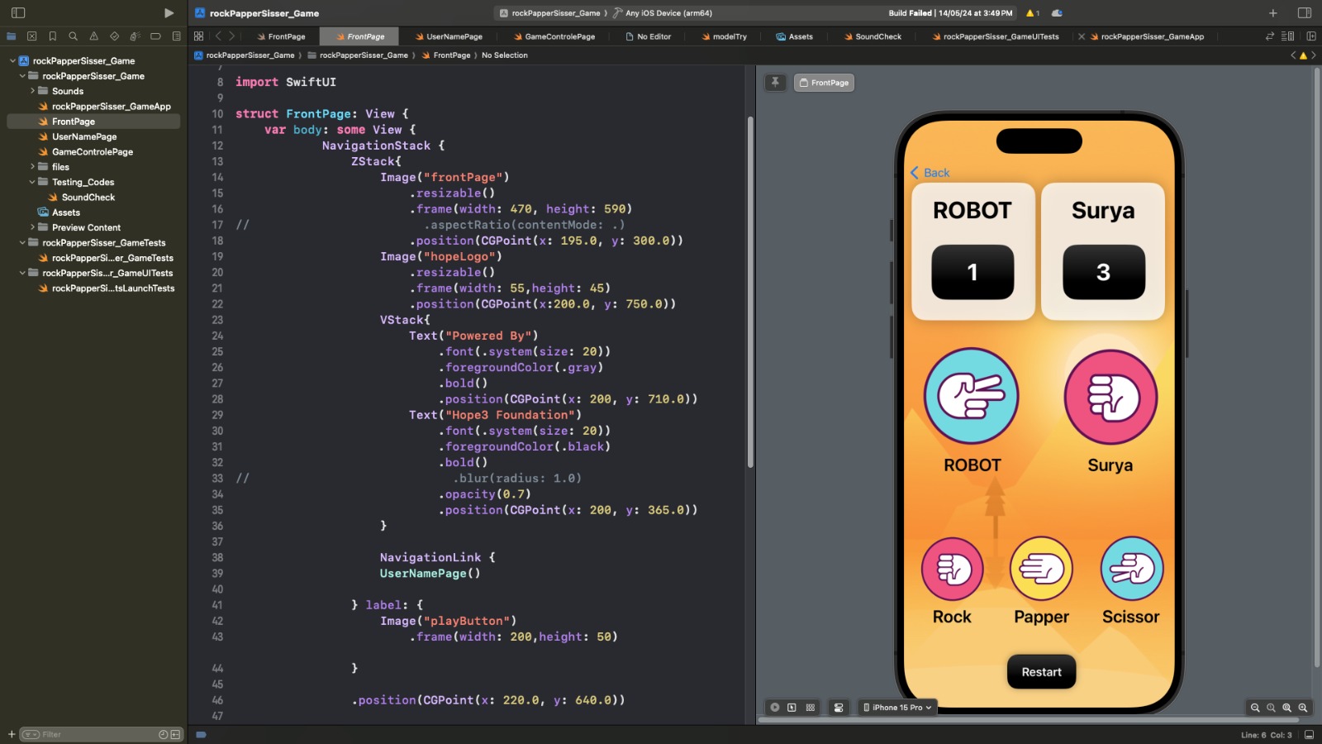Open the iPhone 15 Pro device dropdown

pyautogui.click(x=897, y=708)
